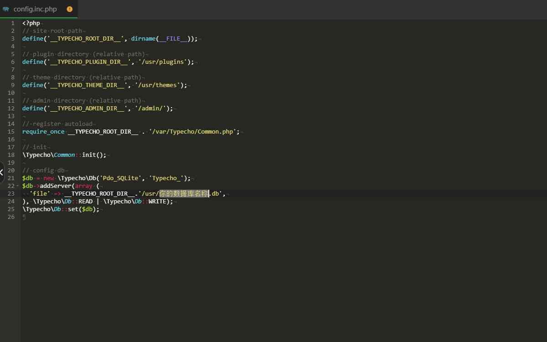Click the dirname function call on line 3

click(x=143, y=39)
